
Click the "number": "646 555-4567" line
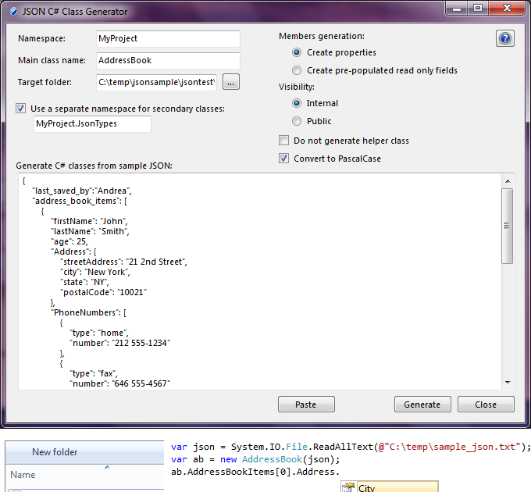[120, 384]
